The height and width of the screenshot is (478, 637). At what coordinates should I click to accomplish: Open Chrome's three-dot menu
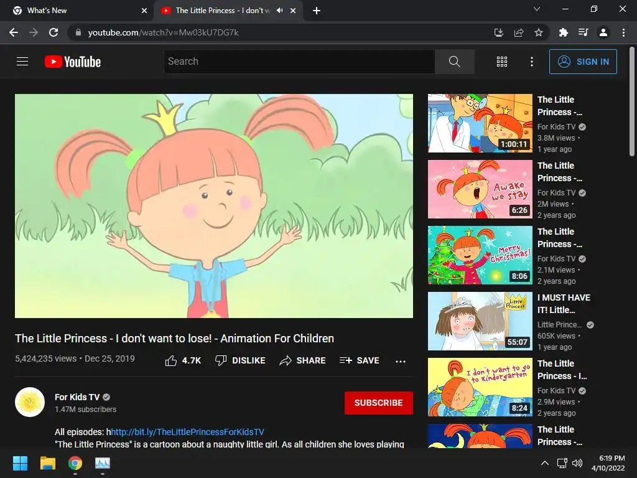[623, 32]
